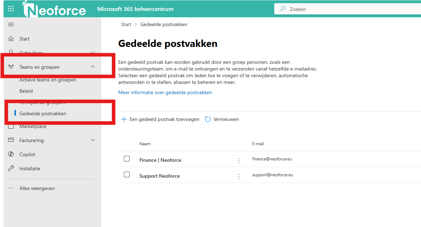
Task: Click the plus icon to add mailbox
Action: pyautogui.click(x=124, y=119)
